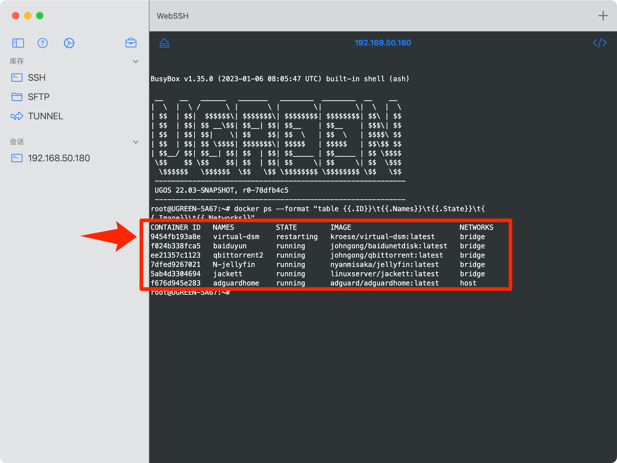The width and height of the screenshot is (617, 463).
Task: Open the code snippets icon at top right
Action: point(600,43)
